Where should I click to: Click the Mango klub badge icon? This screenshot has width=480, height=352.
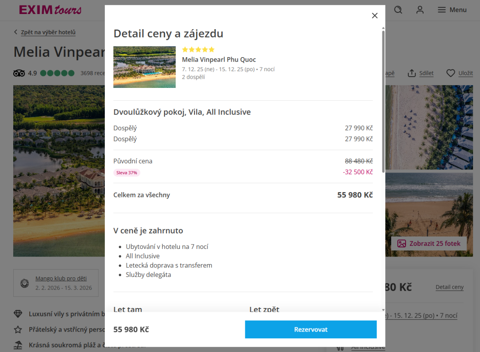[25, 283]
